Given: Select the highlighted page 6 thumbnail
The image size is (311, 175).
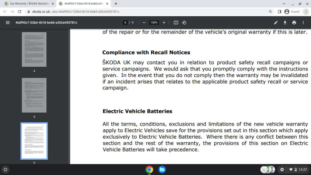Looking at the screenshot, I should [x=34, y=141].
